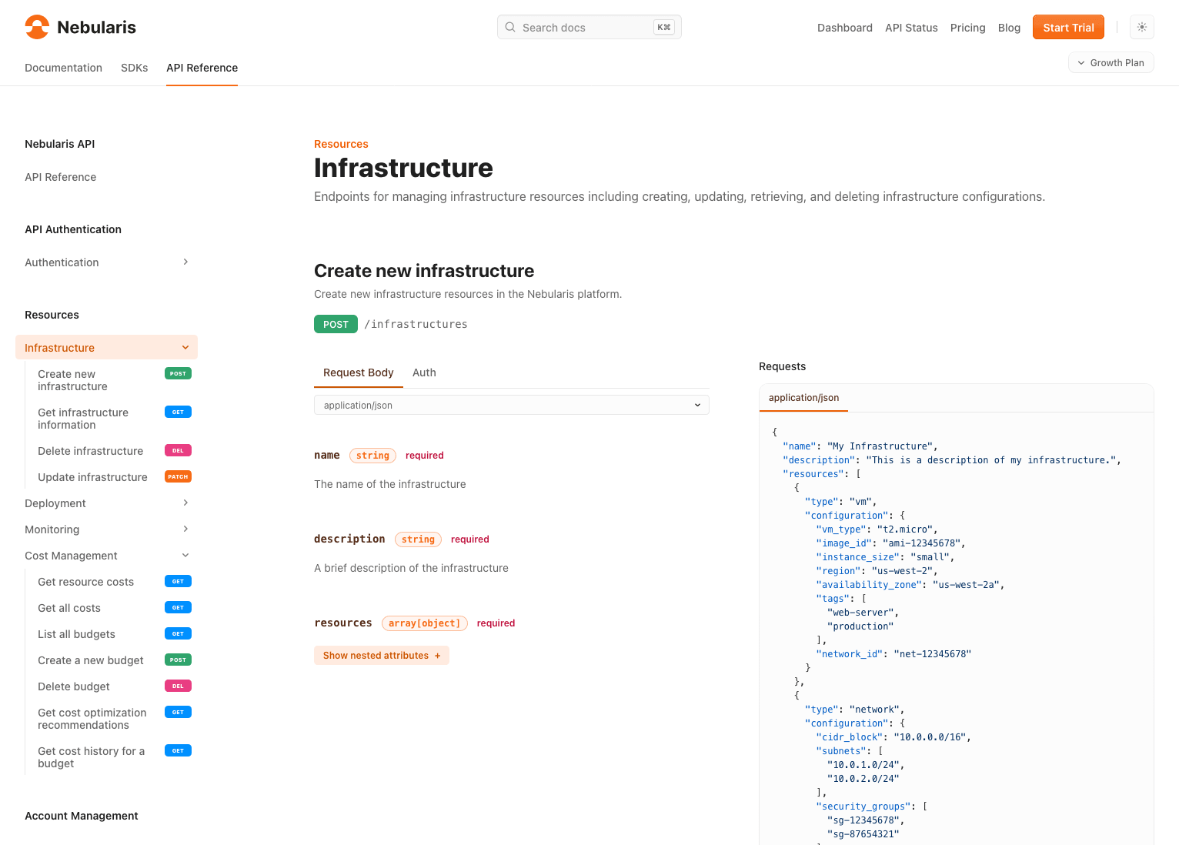Click the search magnifier icon
This screenshot has height=845, width=1179.
pos(510,27)
